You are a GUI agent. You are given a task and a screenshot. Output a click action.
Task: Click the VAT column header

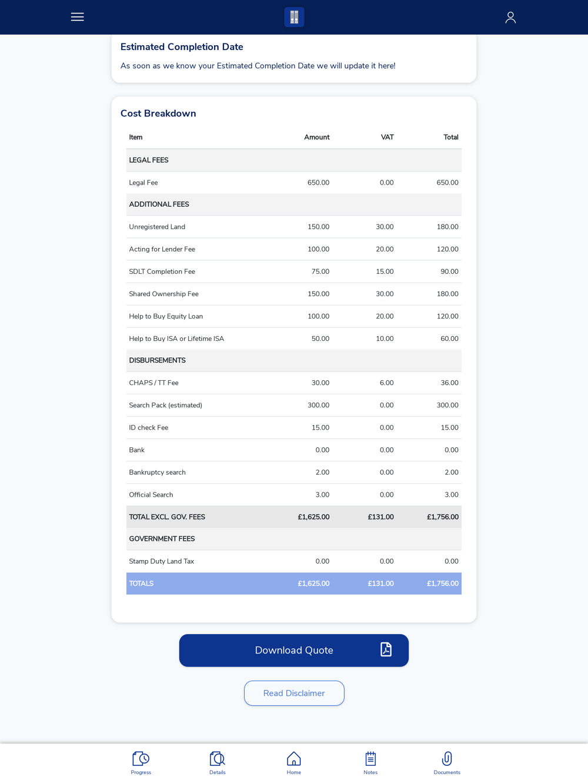coord(387,138)
